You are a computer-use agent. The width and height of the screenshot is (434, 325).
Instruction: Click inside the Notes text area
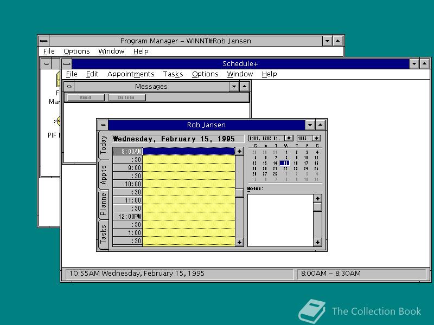pos(280,220)
